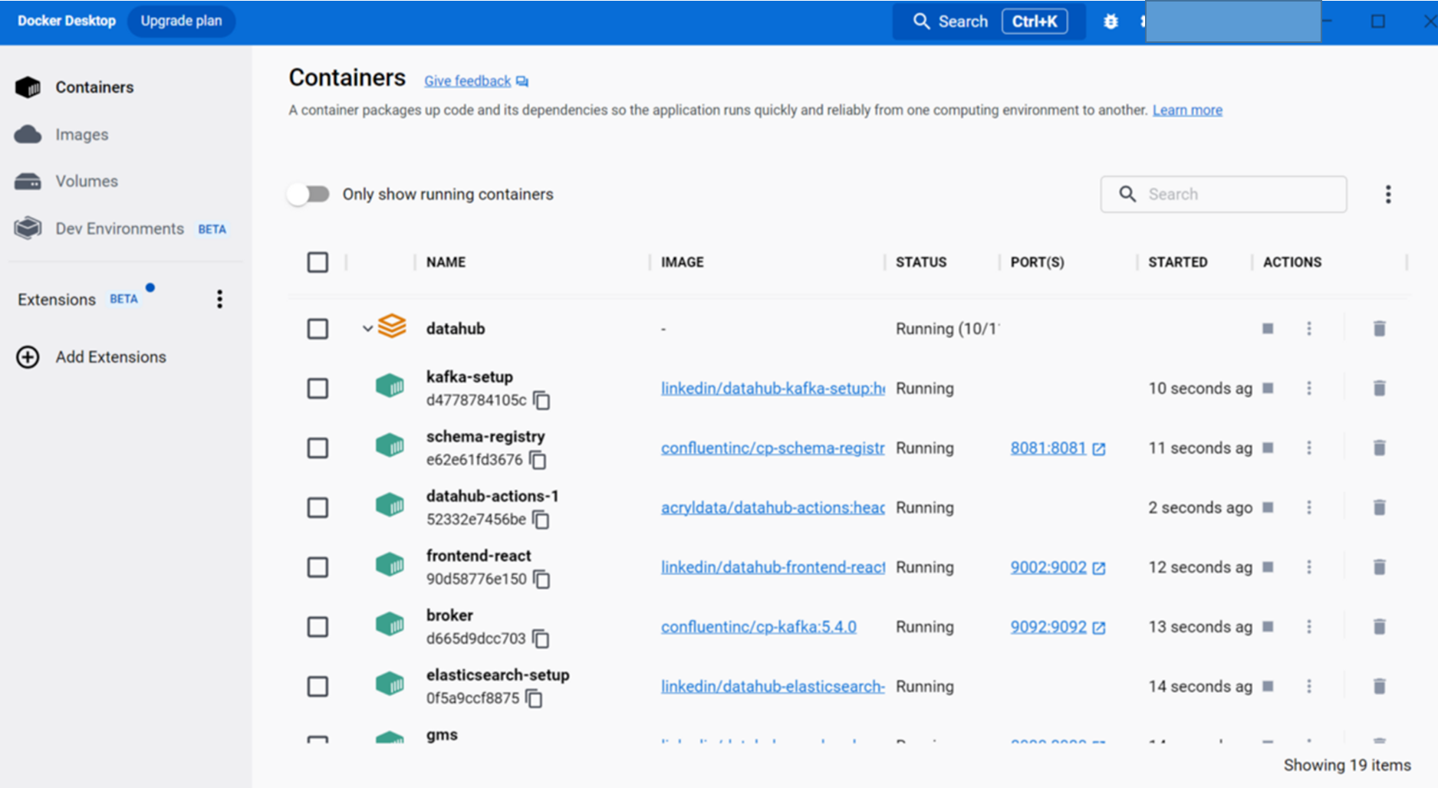The image size is (1438, 788).
Task: Click the Upgrade plan button
Action: 181,21
